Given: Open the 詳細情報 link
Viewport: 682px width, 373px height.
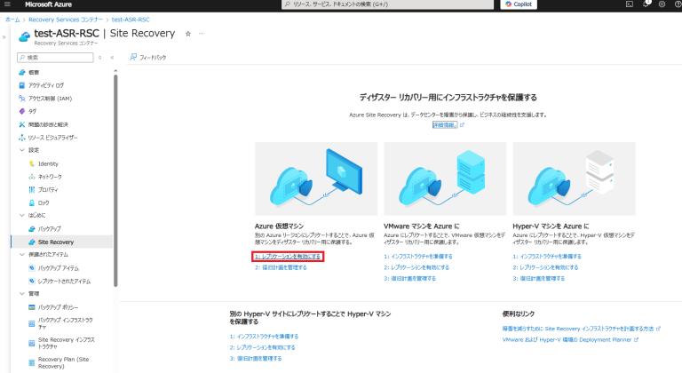Looking at the screenshot, I should (x=444, y=125).
